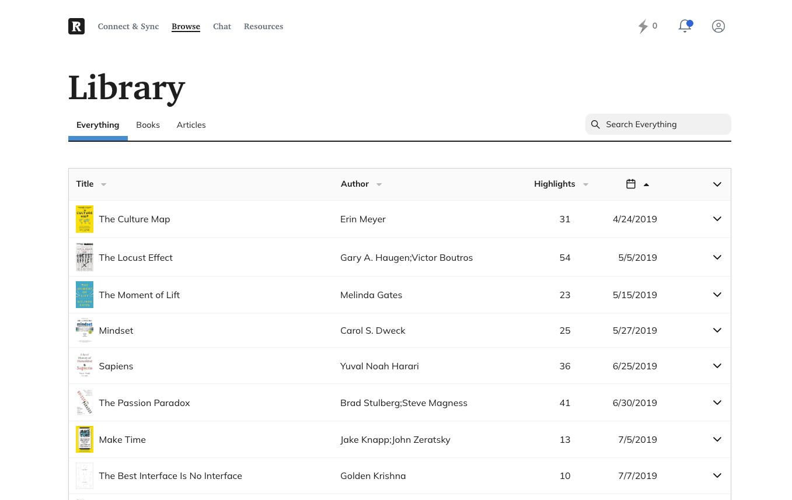This screenshot has width=792, height=500.
Task: Switch to the Articles tab
Action: point(191,125)
